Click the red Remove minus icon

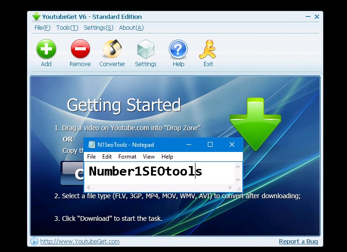click(x=80, y=49)
